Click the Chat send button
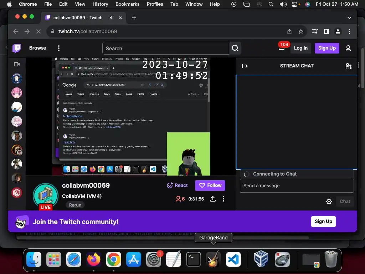Image resolution: width=365 pixels, height=274 pixels. (345, 201)
